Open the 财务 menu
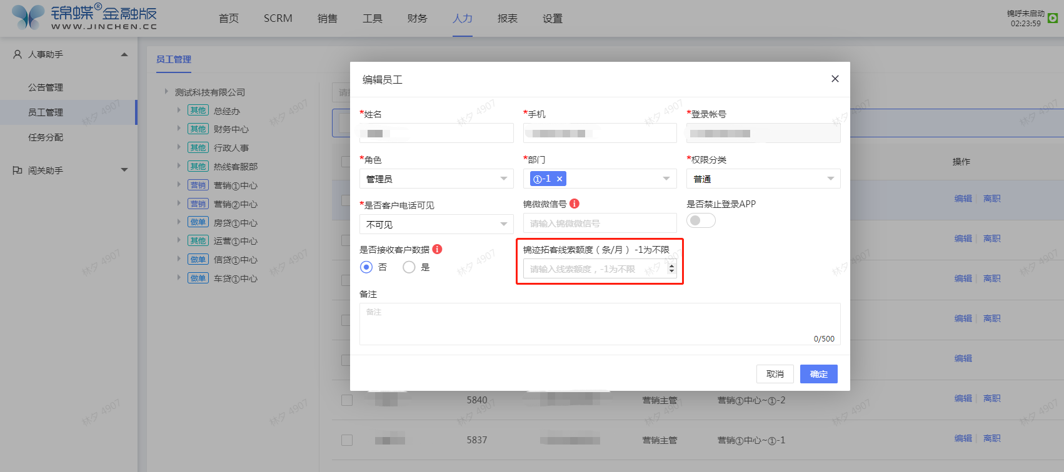This screenshot has width=1064, height=472. point(417,18)
